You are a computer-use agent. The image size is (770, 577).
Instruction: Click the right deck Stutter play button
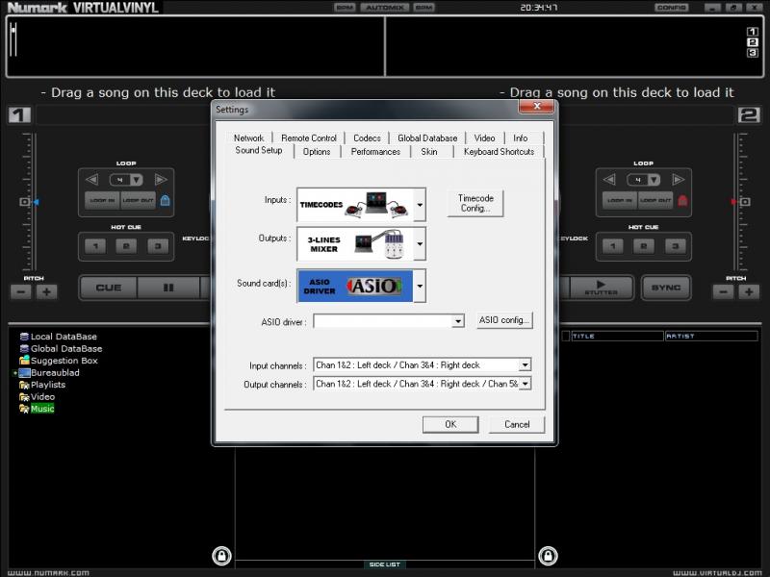(x=601, y=288)
